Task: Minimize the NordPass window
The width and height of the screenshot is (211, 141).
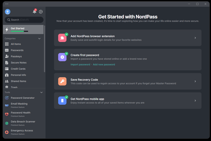Action: tap(189, 4)
